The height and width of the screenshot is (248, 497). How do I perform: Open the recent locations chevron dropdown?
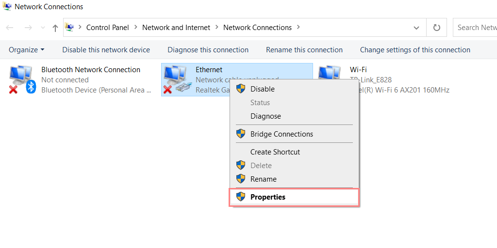point(43,28)
